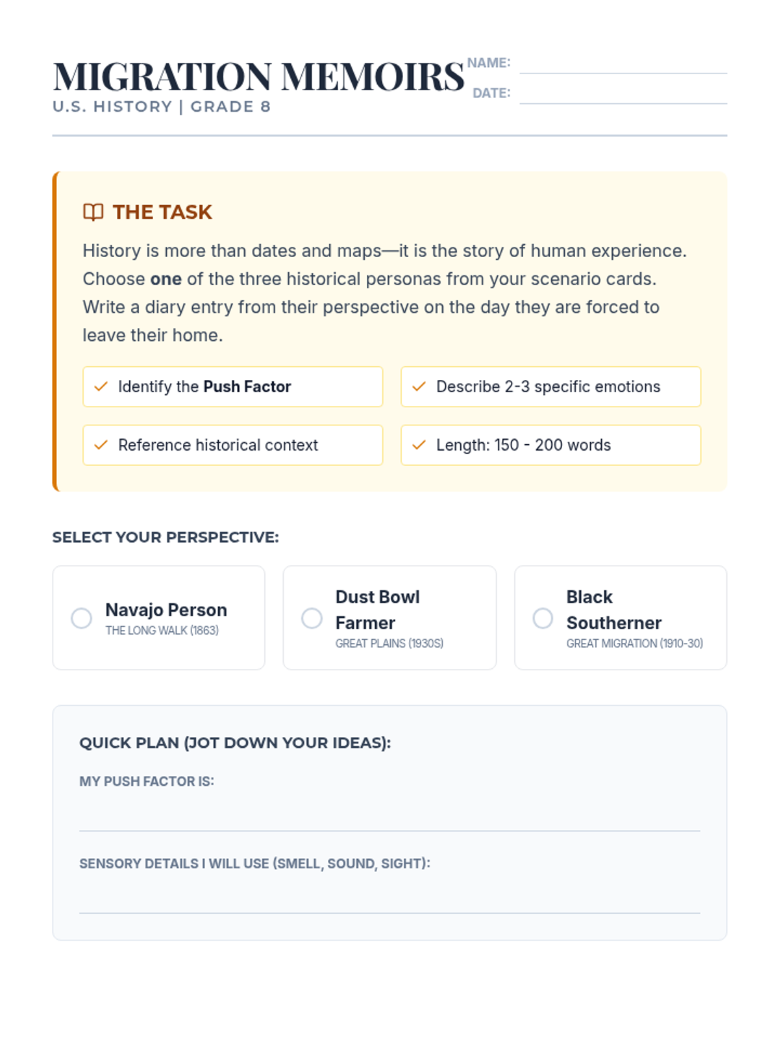Pick the Black Southerner radio button
The height and width of the screenshot is (1039, 779).
[x=543, y=618]
